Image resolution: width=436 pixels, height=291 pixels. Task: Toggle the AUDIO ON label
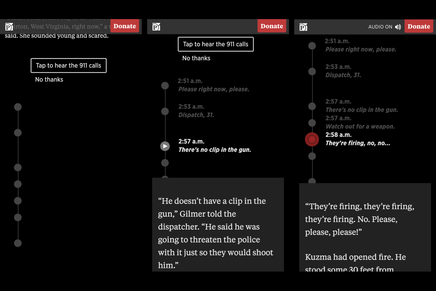click(x=380, y=27)
